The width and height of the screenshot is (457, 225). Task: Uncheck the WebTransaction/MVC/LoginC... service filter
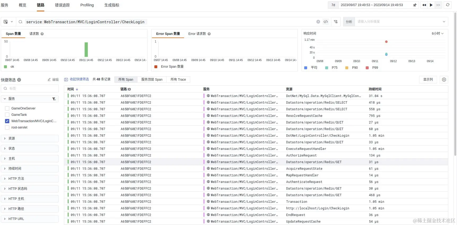tap(7, 121)
